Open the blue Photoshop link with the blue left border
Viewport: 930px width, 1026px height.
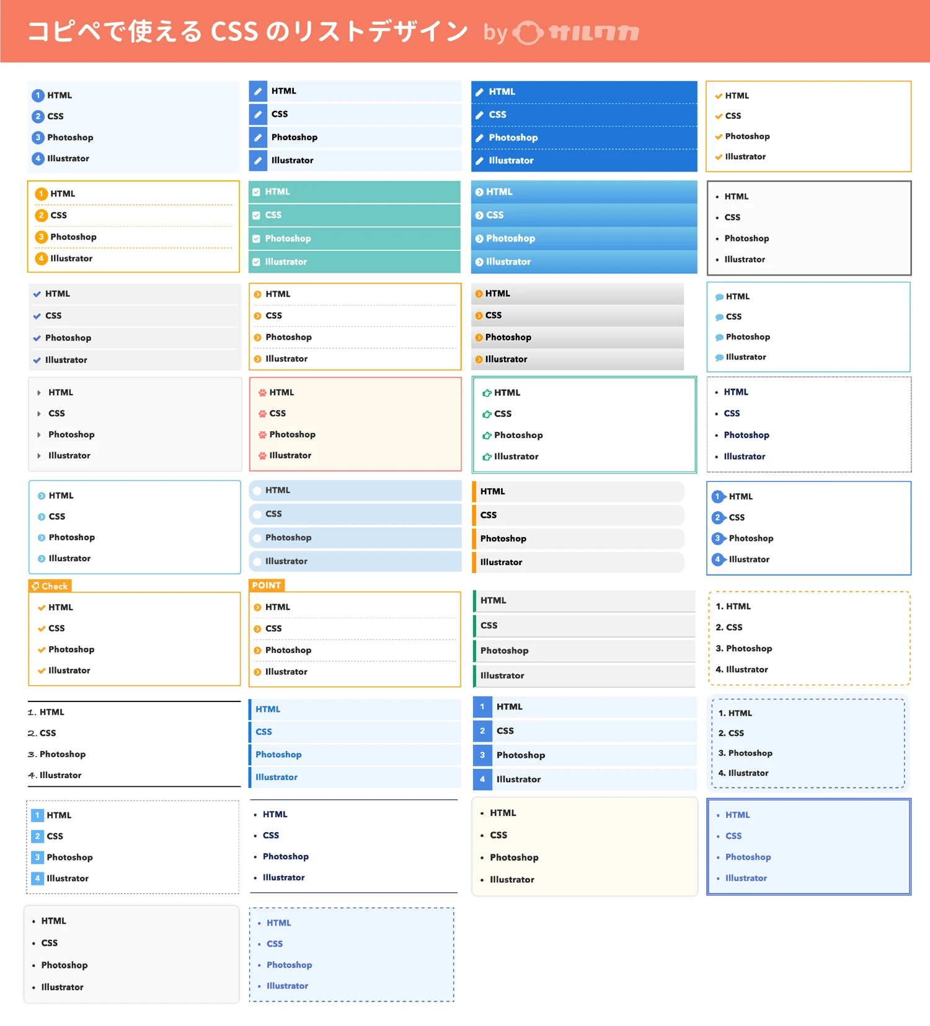click(278, 754)
